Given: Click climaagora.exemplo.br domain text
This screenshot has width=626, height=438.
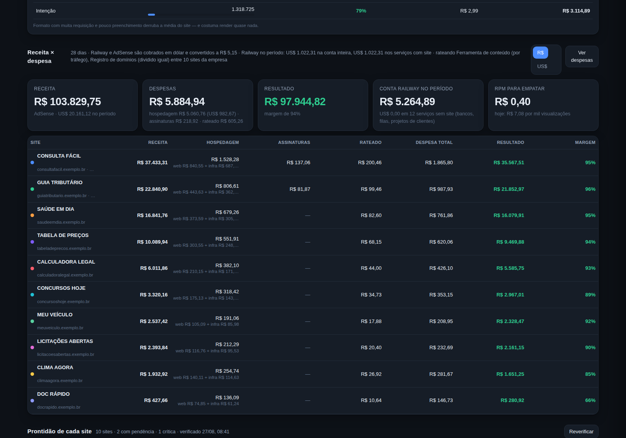Looking at the screenshot, I should click(60, 381).
